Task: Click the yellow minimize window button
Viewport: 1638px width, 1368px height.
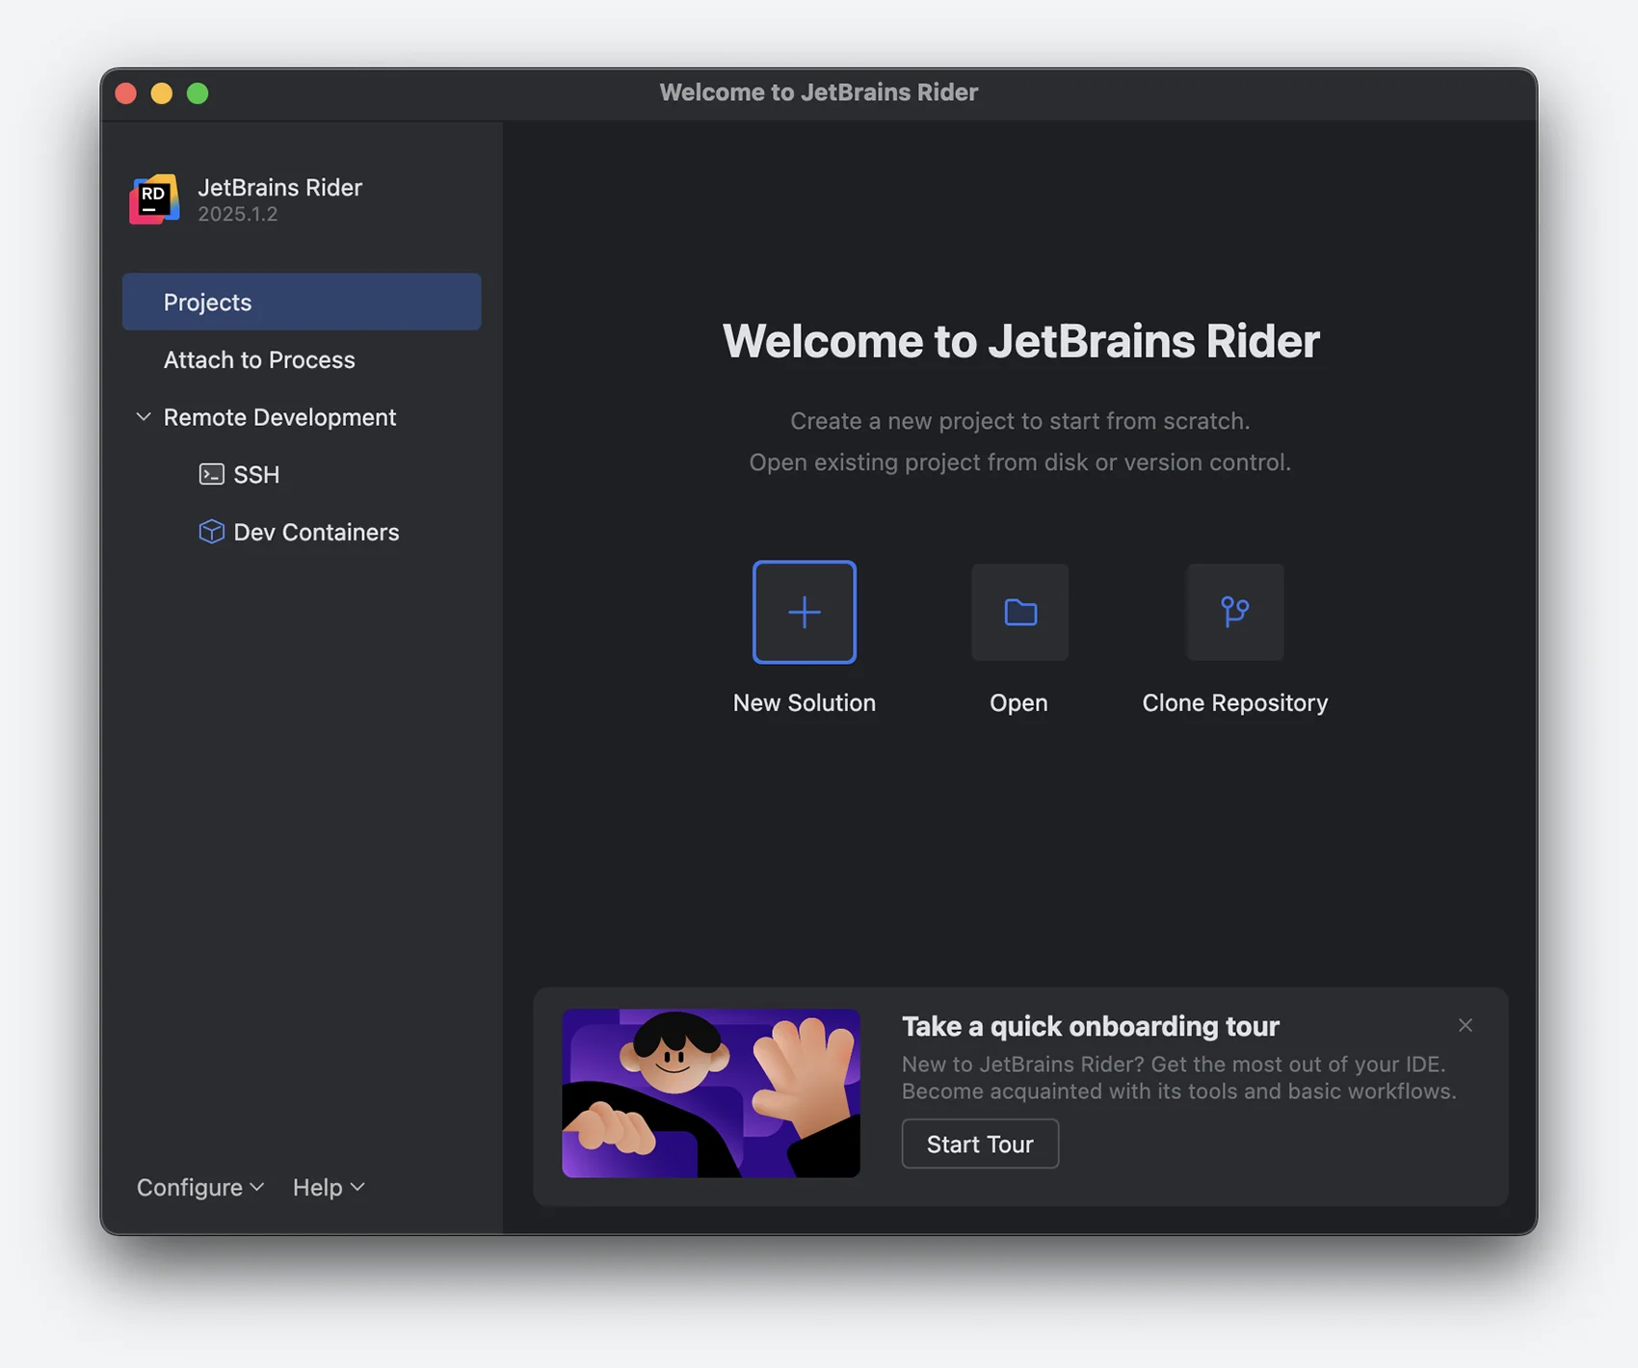Action: pyautogui.click(x=162, y=93)
